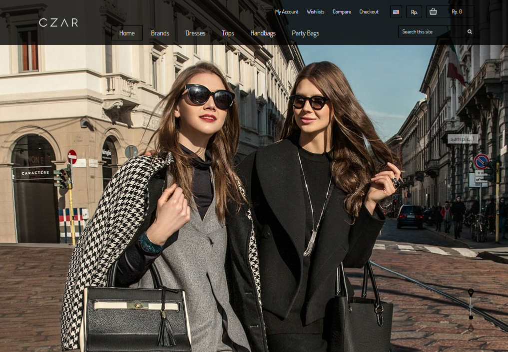Click the faded bottom pin marker
The height and width of the screenshot is (352, 508).
click(x=471, y=328)
